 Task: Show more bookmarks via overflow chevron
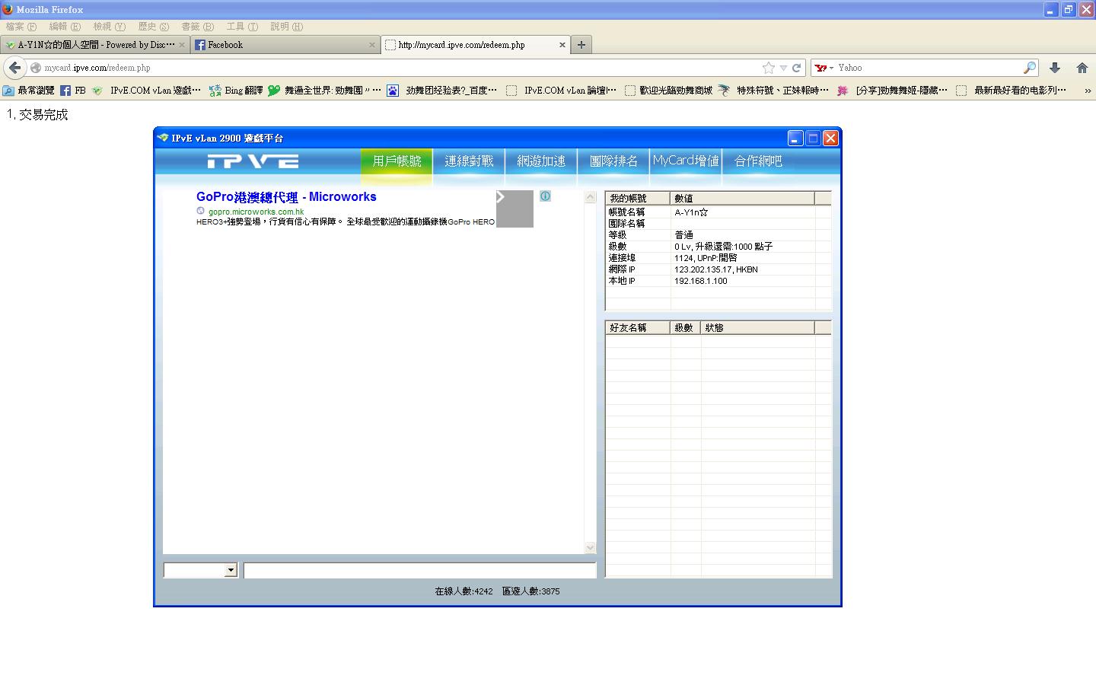coord(1087,91)
